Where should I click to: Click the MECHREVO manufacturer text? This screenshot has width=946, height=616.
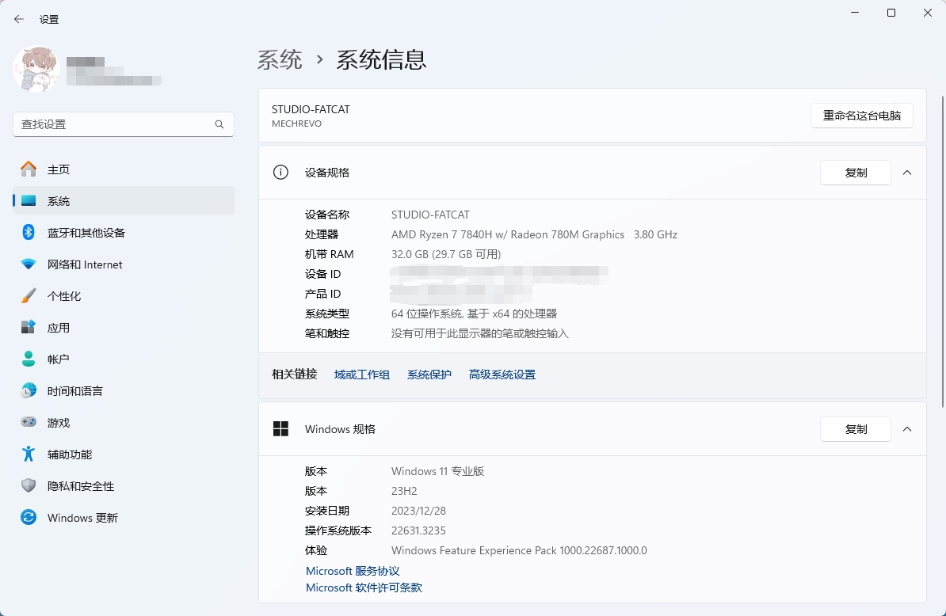[x=296, y=124]
